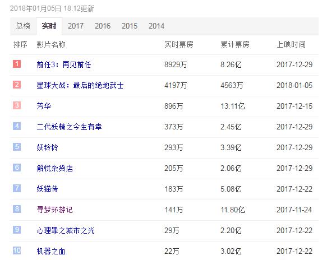327x260 pixels.
Task: Click real-time box office value 4197万
Action: point(176,85)
